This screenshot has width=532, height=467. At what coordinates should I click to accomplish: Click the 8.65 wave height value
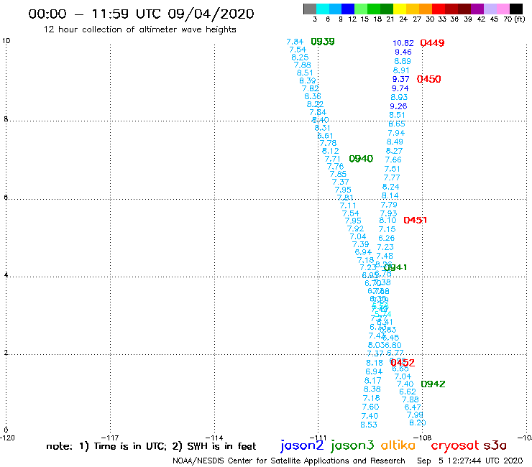click(x=397, y=124)
